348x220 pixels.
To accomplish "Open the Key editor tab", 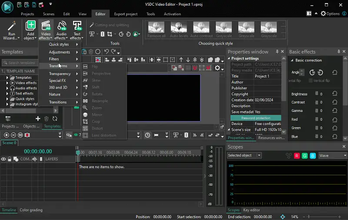I will [x=251, y=210].
